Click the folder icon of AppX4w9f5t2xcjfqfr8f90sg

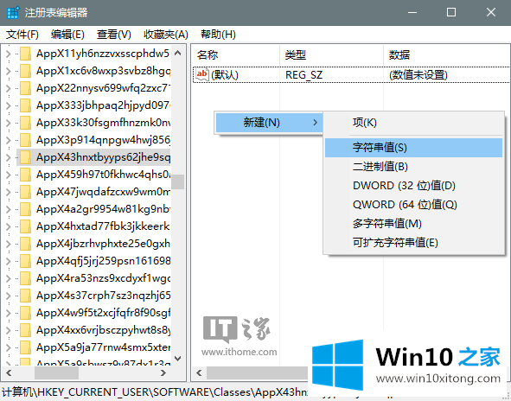pos(25,313)
